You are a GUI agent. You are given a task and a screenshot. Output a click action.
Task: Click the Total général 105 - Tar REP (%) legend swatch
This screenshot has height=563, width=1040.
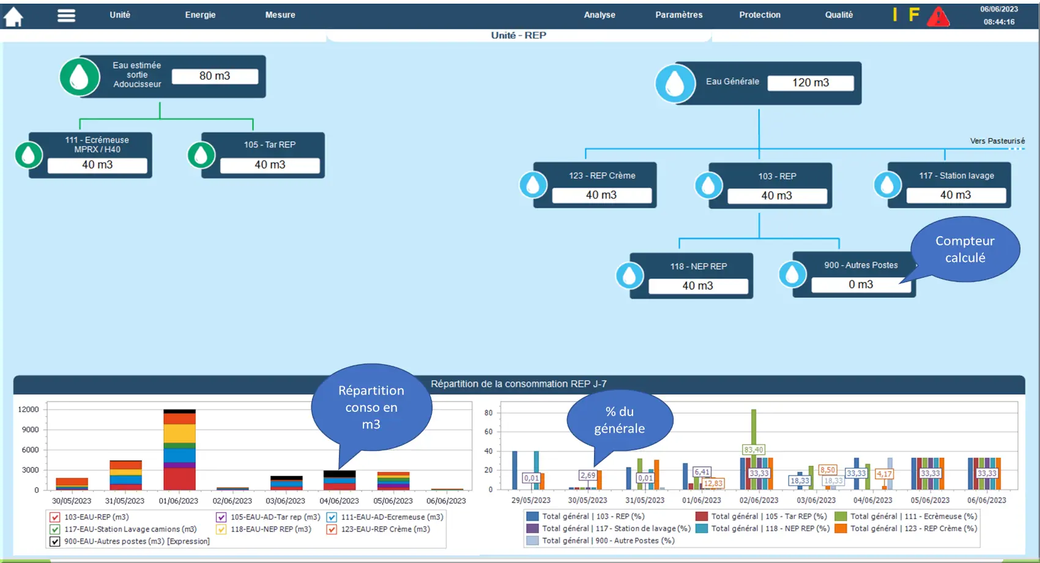point(702,516)
